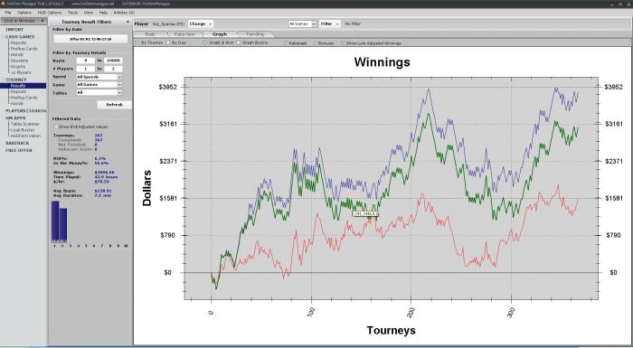Open the Filter dropdown button
This screenshot has height=348, width=633.
(329, 24)
